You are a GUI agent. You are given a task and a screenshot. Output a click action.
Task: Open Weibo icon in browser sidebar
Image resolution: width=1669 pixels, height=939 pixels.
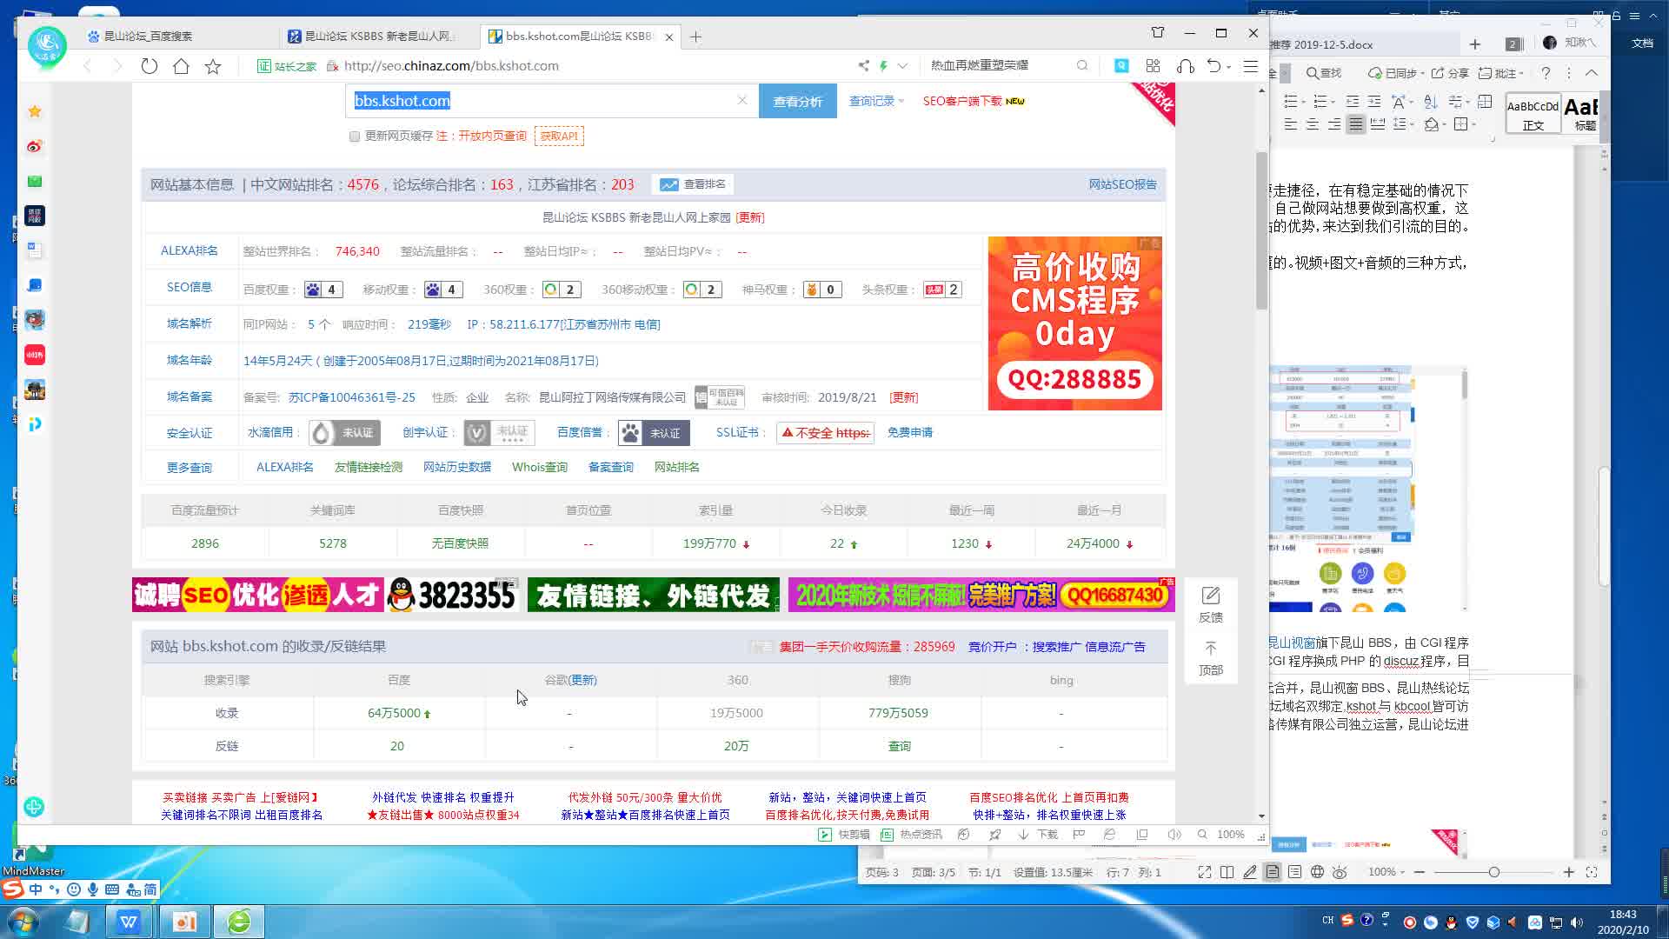(35, 146)
